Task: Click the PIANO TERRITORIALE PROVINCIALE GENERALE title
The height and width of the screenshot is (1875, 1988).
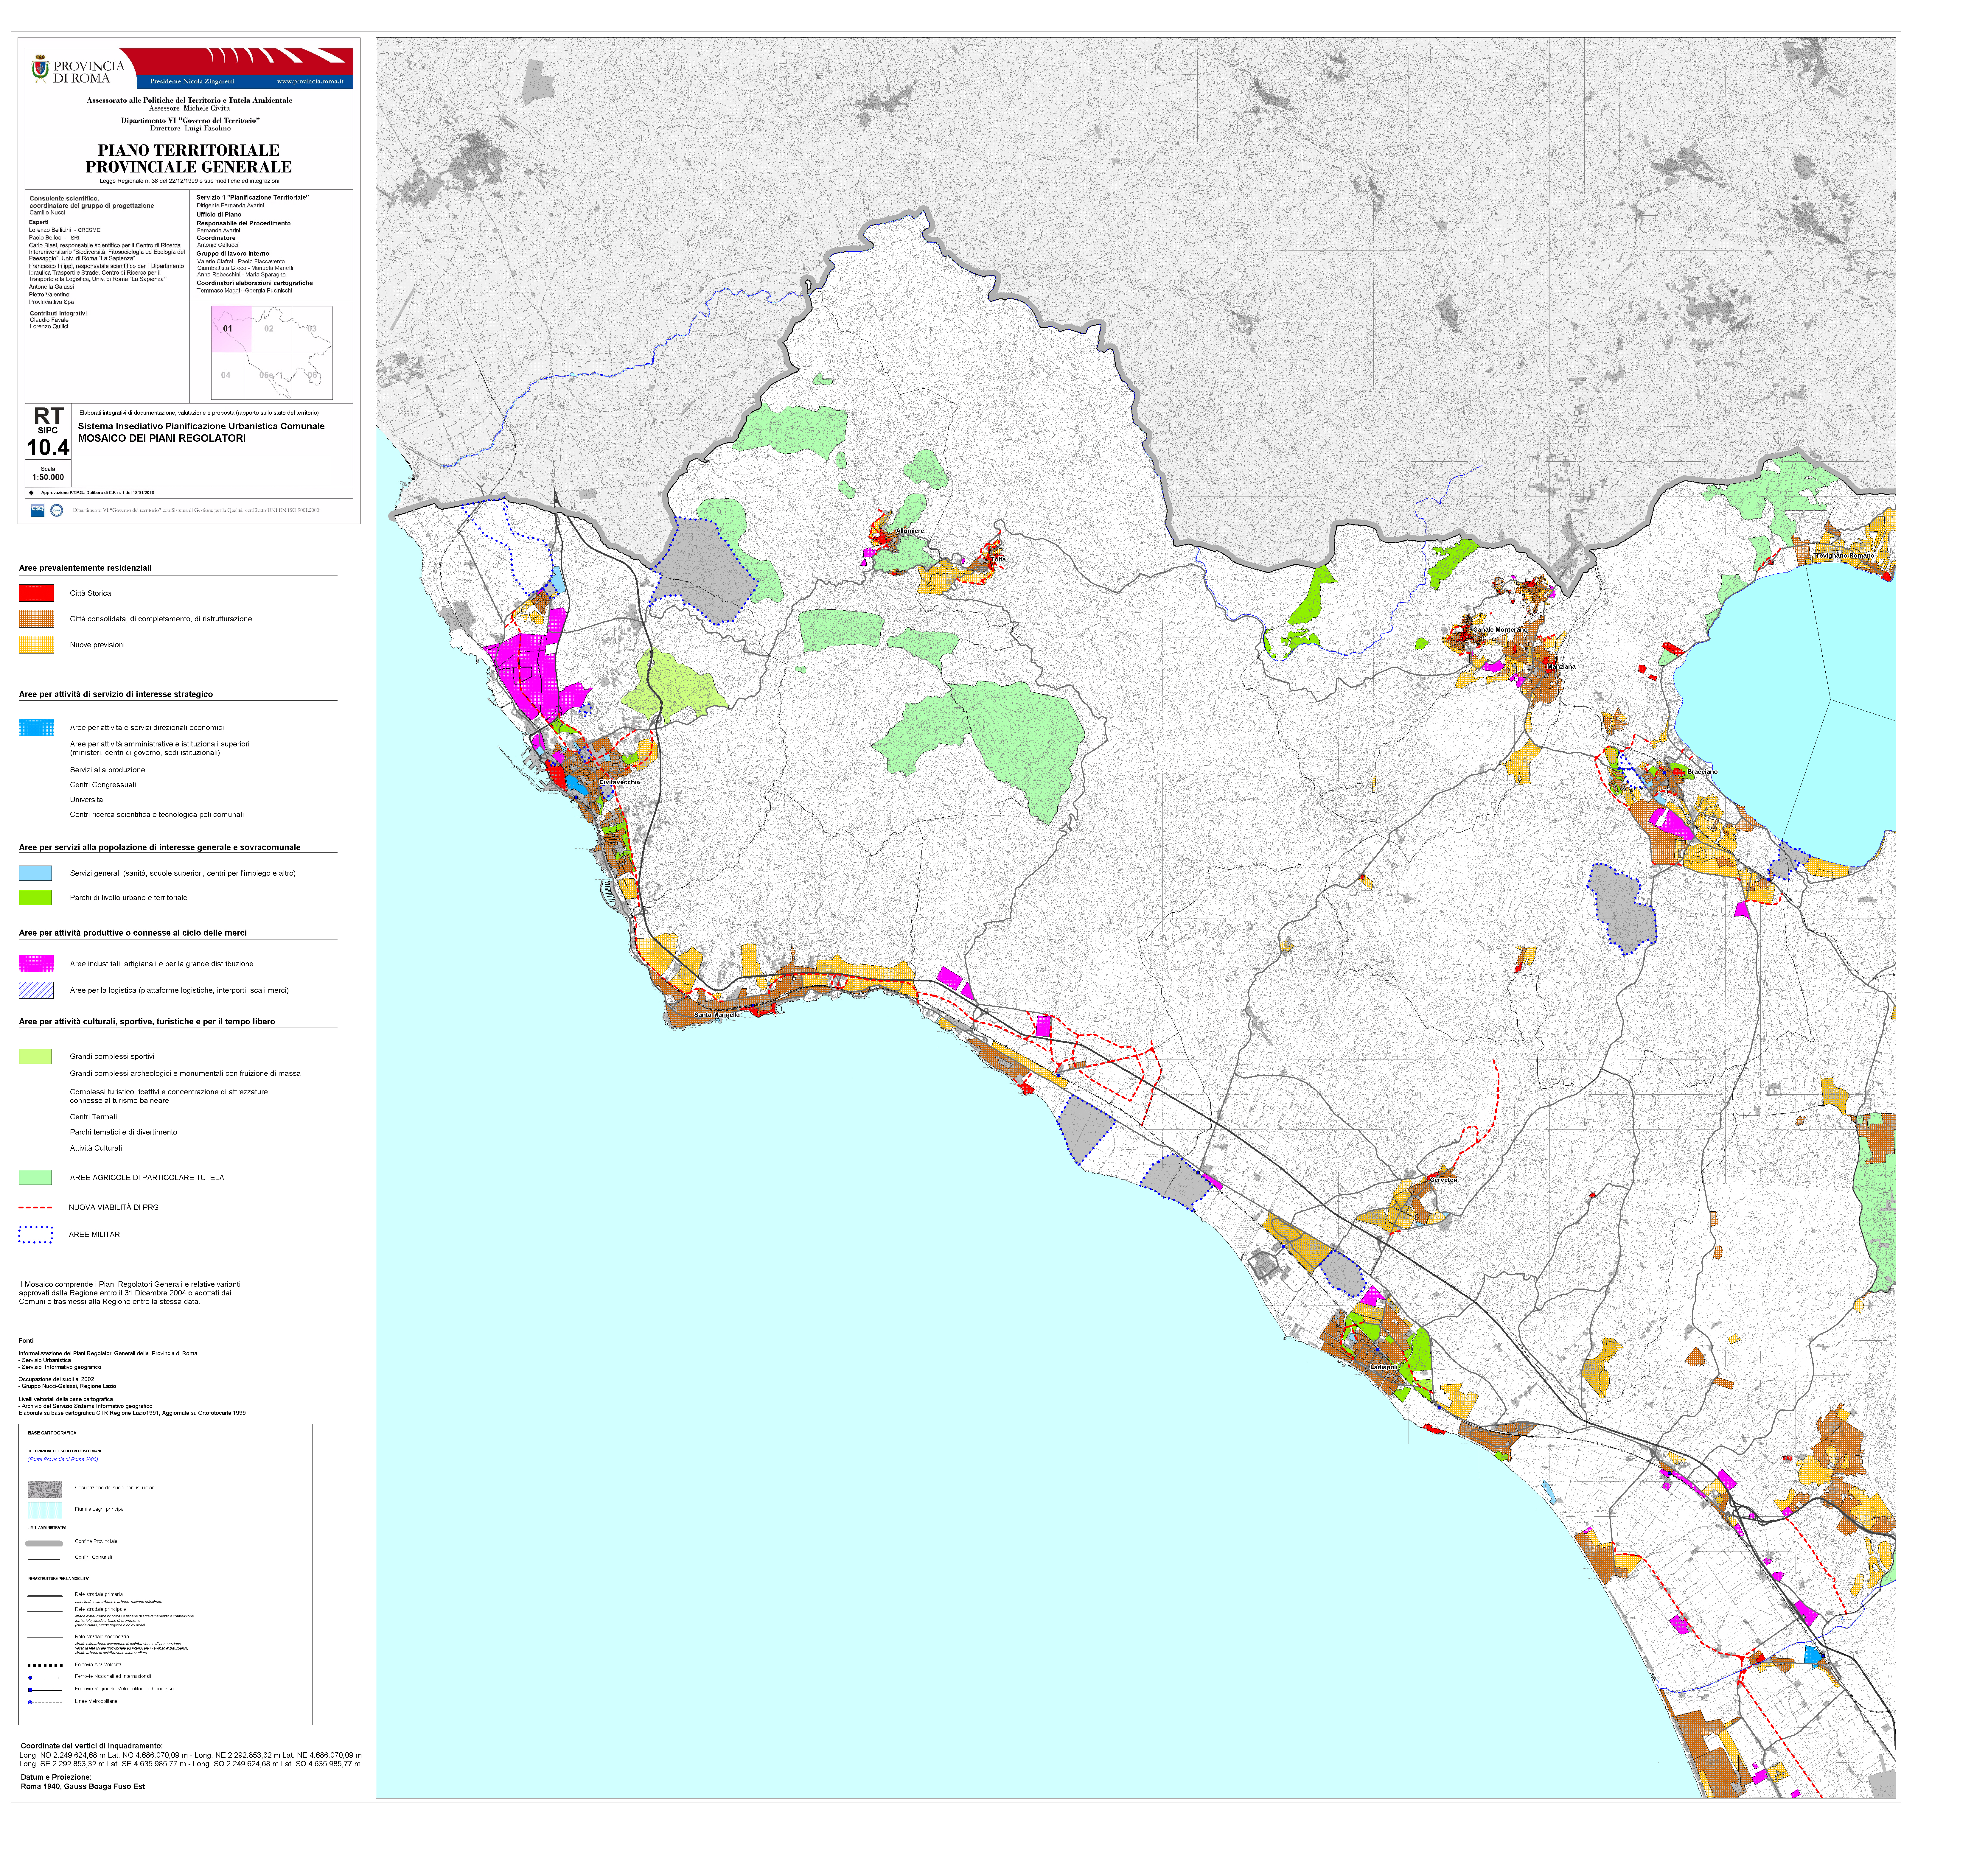Action: (x=189, y=159)
